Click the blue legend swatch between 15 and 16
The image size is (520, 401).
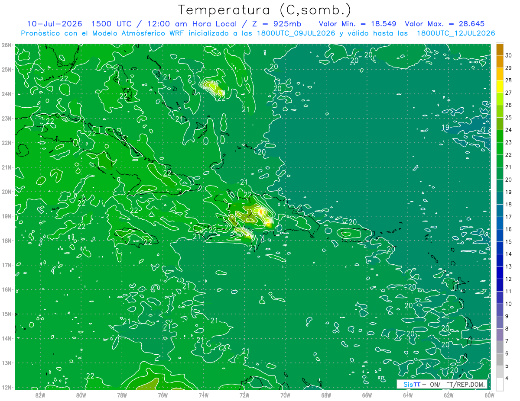[500, 235]
